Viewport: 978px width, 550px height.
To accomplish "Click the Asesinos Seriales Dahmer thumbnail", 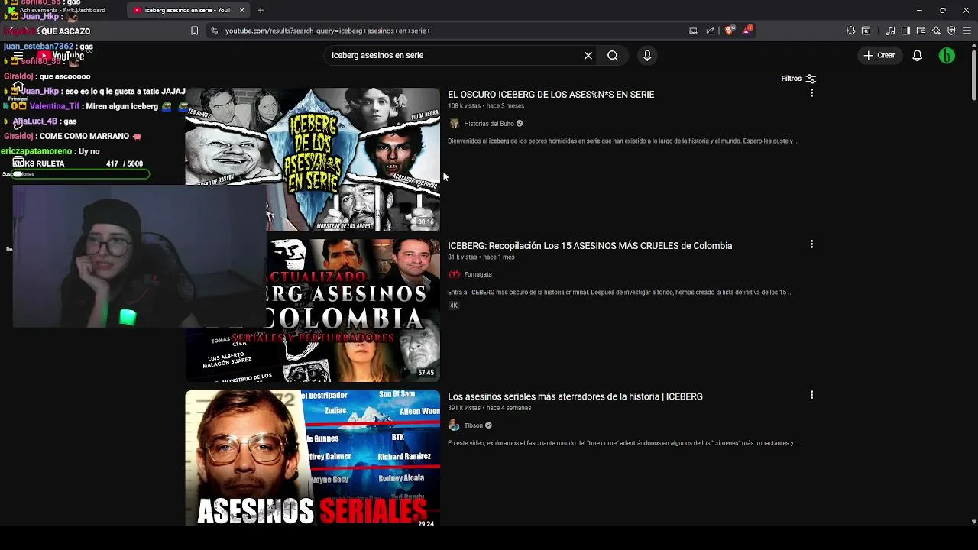I will [313, 458].
